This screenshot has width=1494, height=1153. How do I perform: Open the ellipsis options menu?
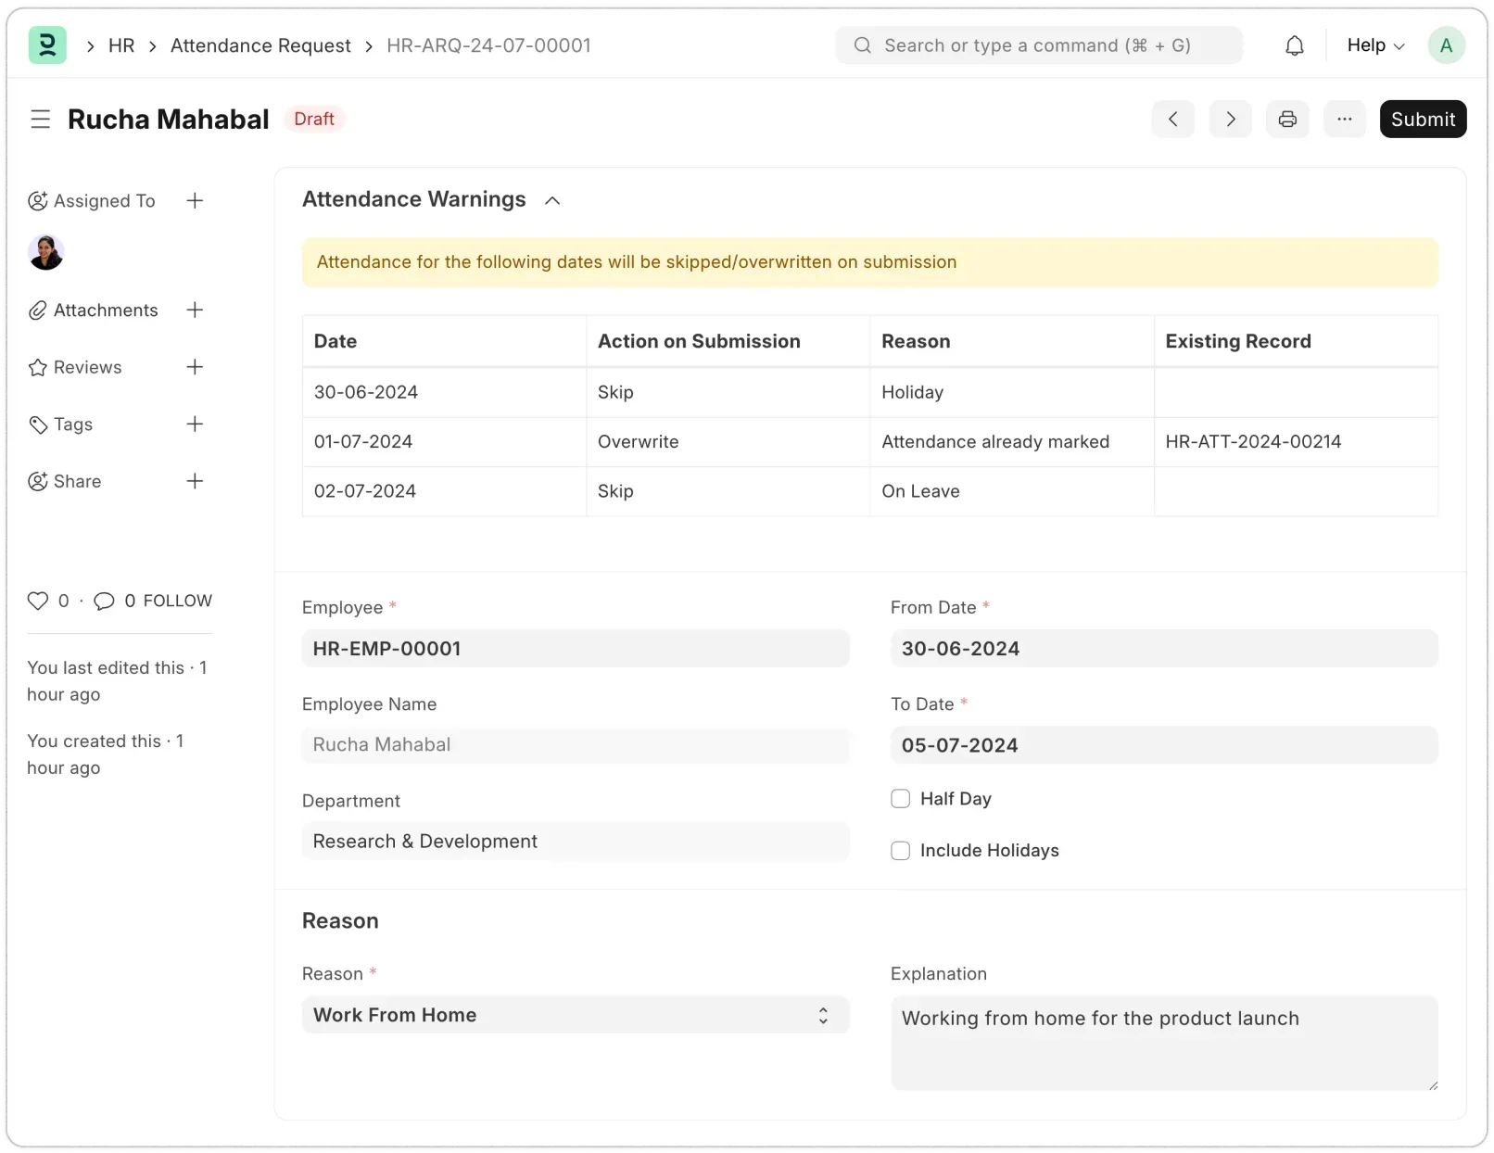tap(1345, 119)
